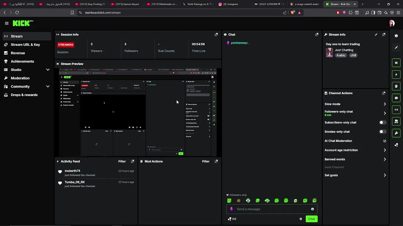Click the browser address bar URL

103,13
